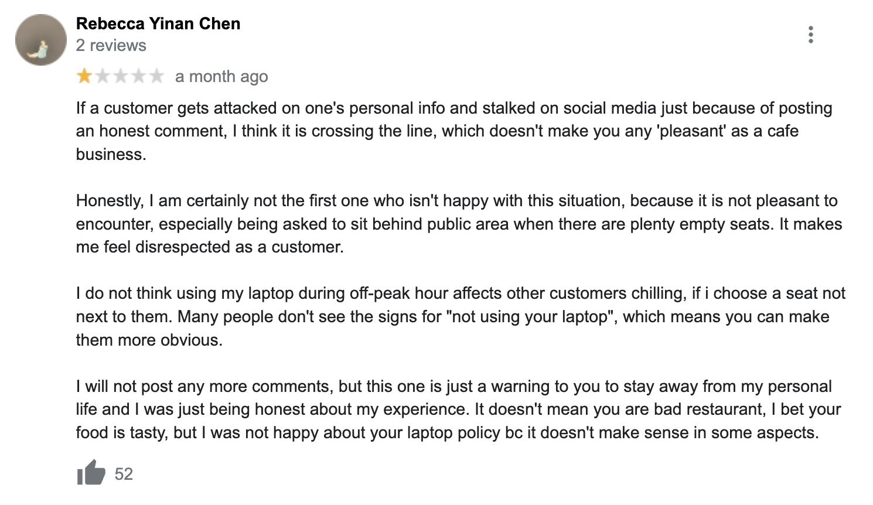Click the "a month ago" timestamp
Viewport: 873px width, 505px height.
[221, 77]
